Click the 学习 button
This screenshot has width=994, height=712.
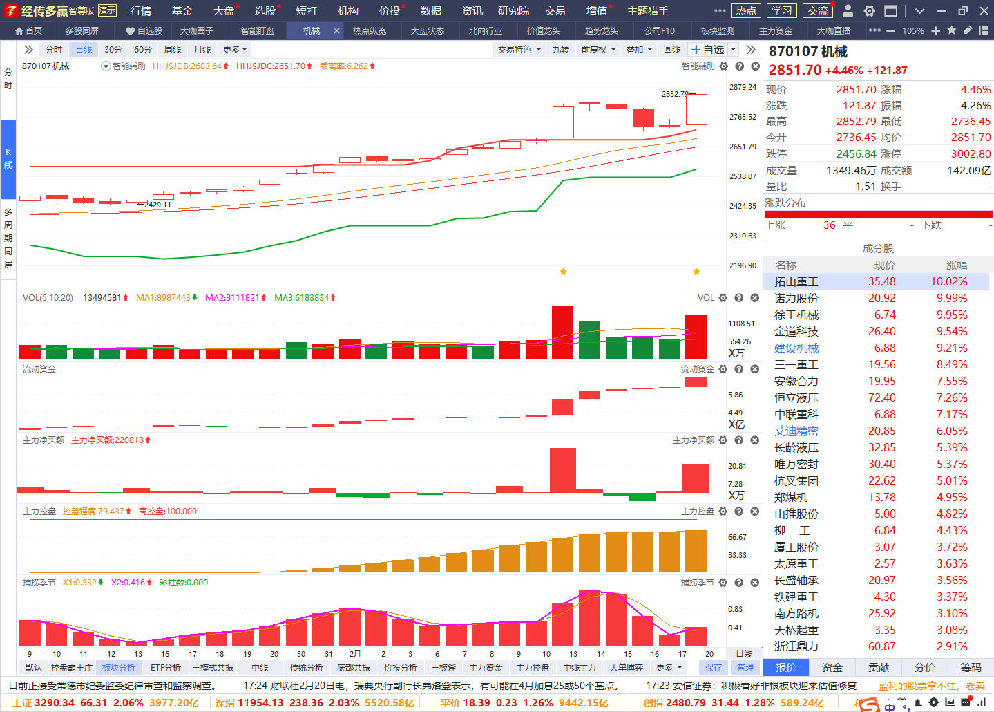point(782,10)
